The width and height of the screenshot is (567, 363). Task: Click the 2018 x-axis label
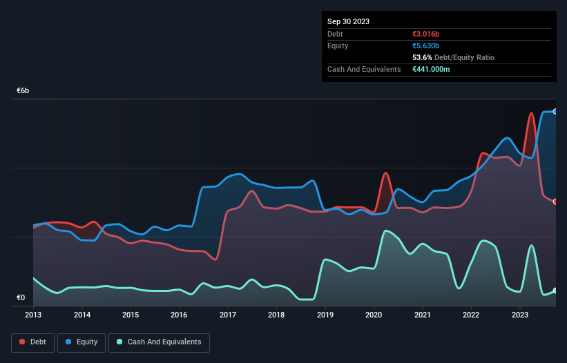tap(276, 315)
